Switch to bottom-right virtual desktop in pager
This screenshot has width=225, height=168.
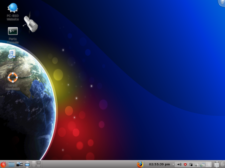pos(39,166)
